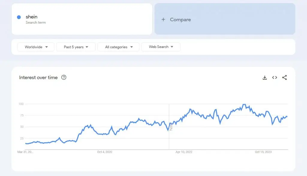This screenshot has height=176, width=307.
Task: Click the 'Apr 10, 2022' axis label
Action: pos(184,152)
